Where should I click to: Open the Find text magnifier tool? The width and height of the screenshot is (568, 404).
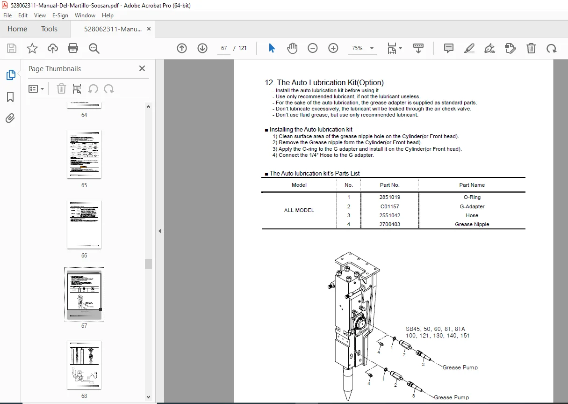[x=94, y=48]
